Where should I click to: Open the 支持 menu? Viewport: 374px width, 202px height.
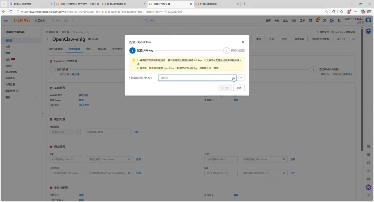tap(294, 20)
